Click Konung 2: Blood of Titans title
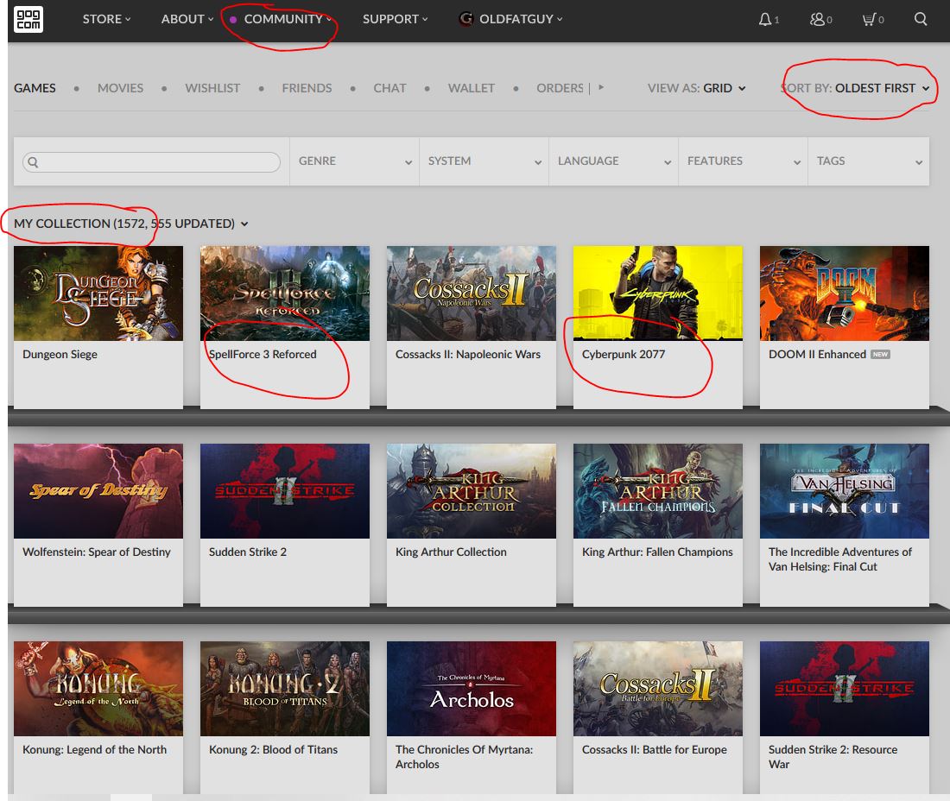Viewport: 950px width, 801px height. (273, 749)
